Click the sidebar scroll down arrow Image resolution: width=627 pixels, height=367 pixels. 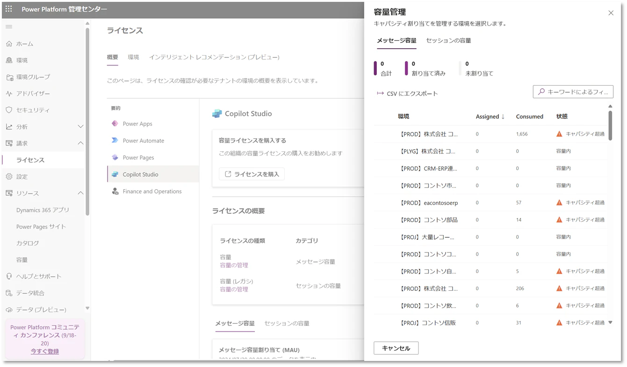(87, 308)
